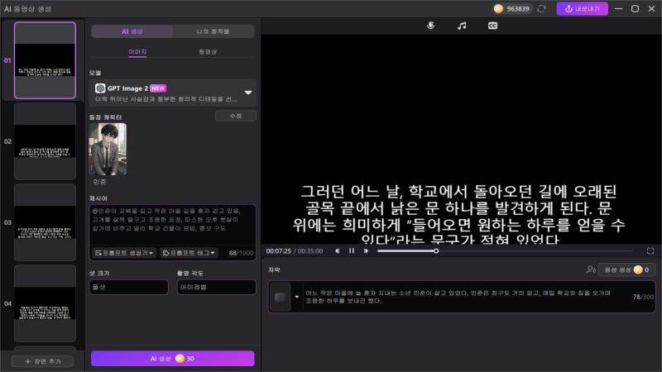Switch to the AI 생성 tab
This screenshot has height=372, width=662.
(132, 31)
